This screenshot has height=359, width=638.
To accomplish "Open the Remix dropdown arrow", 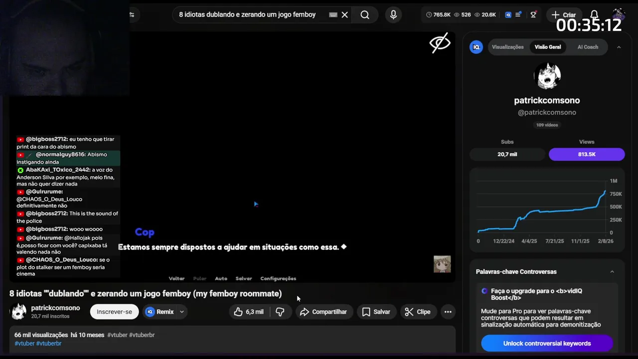I will pos(182,312).
